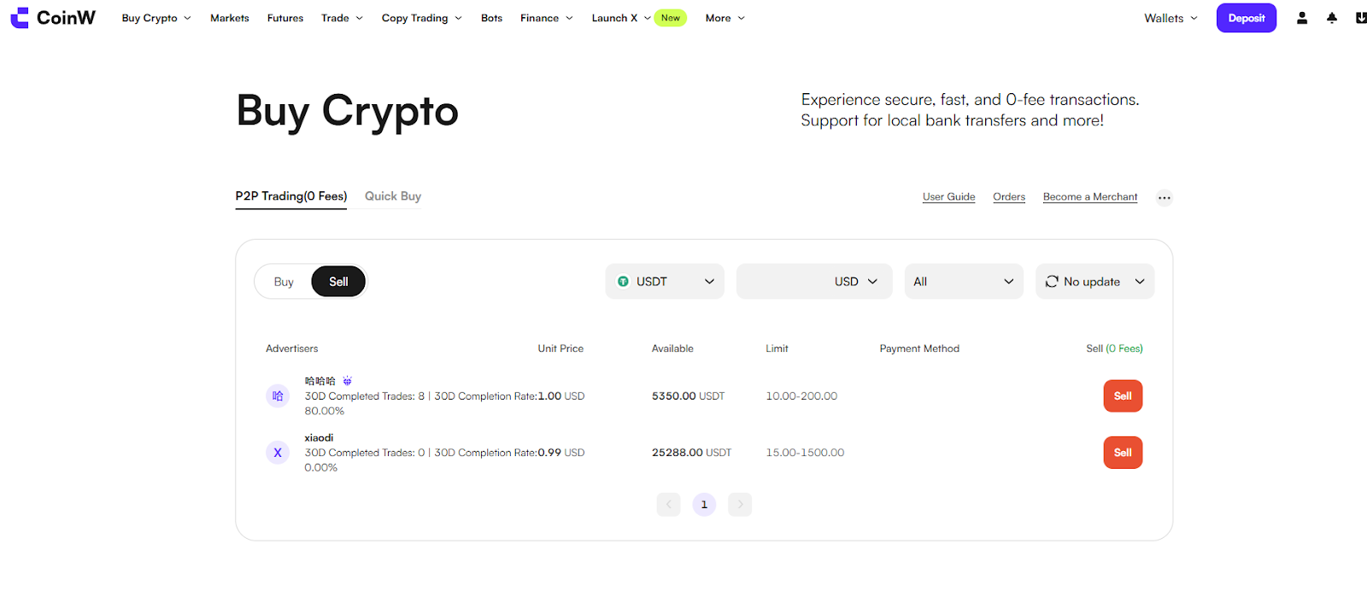
Task: Open the USDT coin dropdown
Action: coord(665,282)
